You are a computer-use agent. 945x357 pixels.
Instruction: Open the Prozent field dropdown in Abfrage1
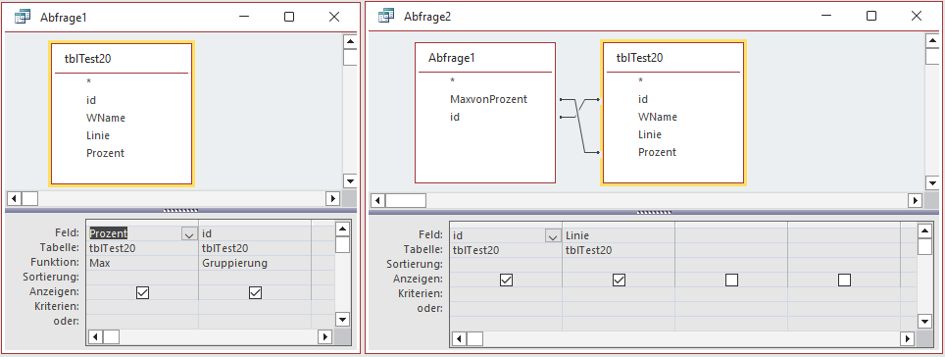(188, 234)
